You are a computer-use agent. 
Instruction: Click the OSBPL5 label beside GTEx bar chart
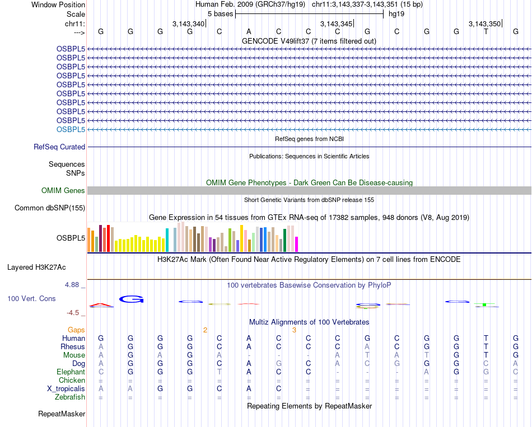coord(71,238)
